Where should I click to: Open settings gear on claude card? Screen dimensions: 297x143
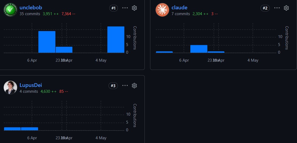(286, 8)
